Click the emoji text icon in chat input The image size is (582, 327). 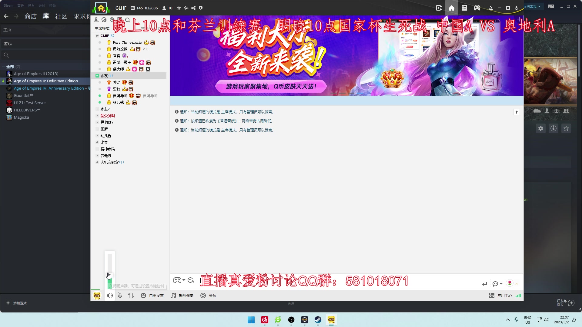(x=191, y=280)
